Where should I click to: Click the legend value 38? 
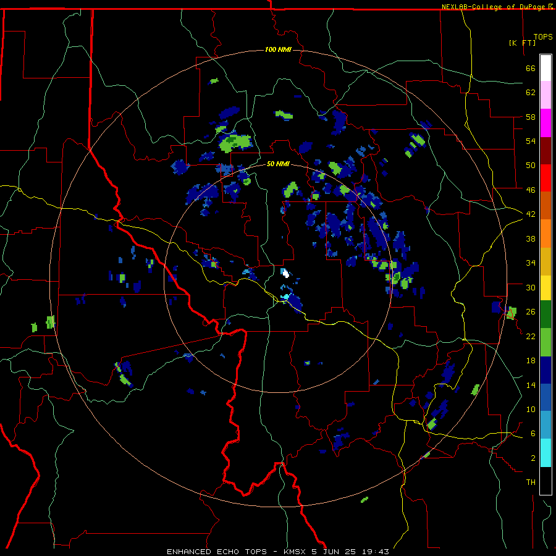coord(531,238)
